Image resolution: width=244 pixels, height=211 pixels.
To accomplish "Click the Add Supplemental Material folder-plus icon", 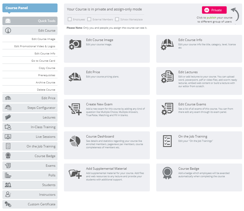I will point(75,174).
